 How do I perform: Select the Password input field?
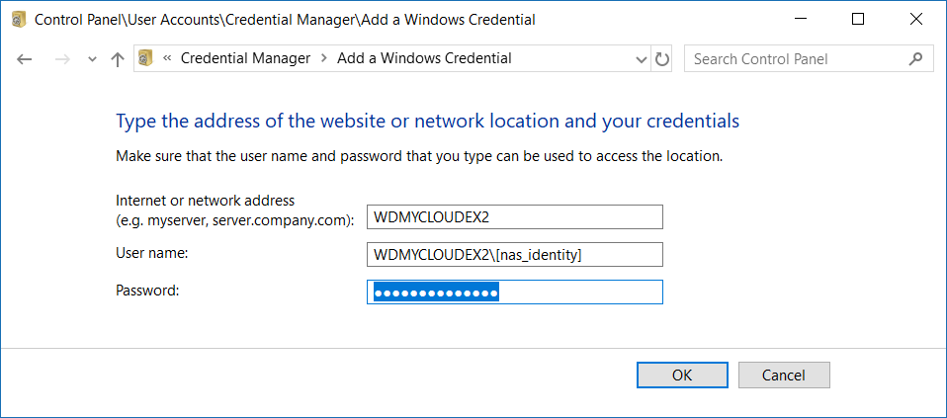(514, 293)
